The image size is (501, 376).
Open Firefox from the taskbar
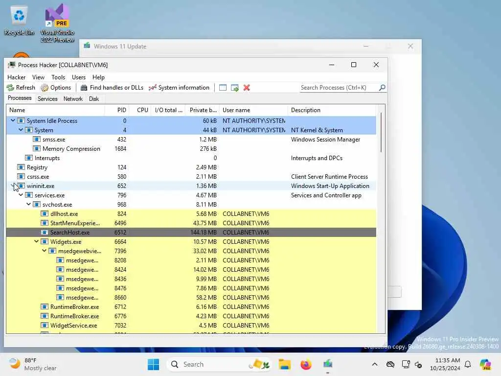(x=306, y=364)
